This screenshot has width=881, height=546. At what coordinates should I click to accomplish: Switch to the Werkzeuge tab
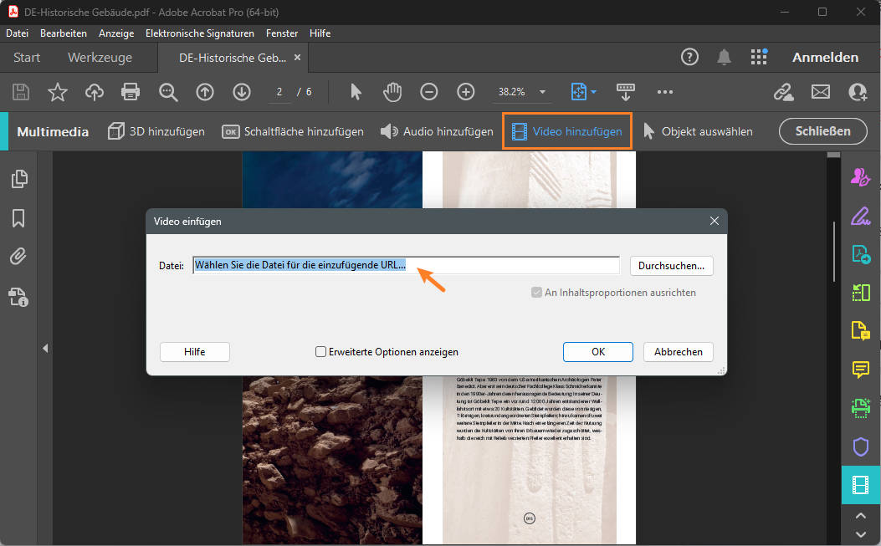click(x=100, y=58)
